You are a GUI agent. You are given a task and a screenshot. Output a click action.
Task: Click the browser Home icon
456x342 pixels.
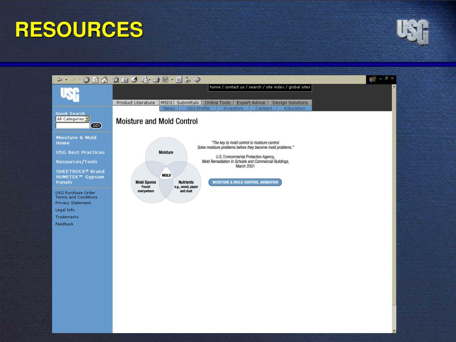104,80
